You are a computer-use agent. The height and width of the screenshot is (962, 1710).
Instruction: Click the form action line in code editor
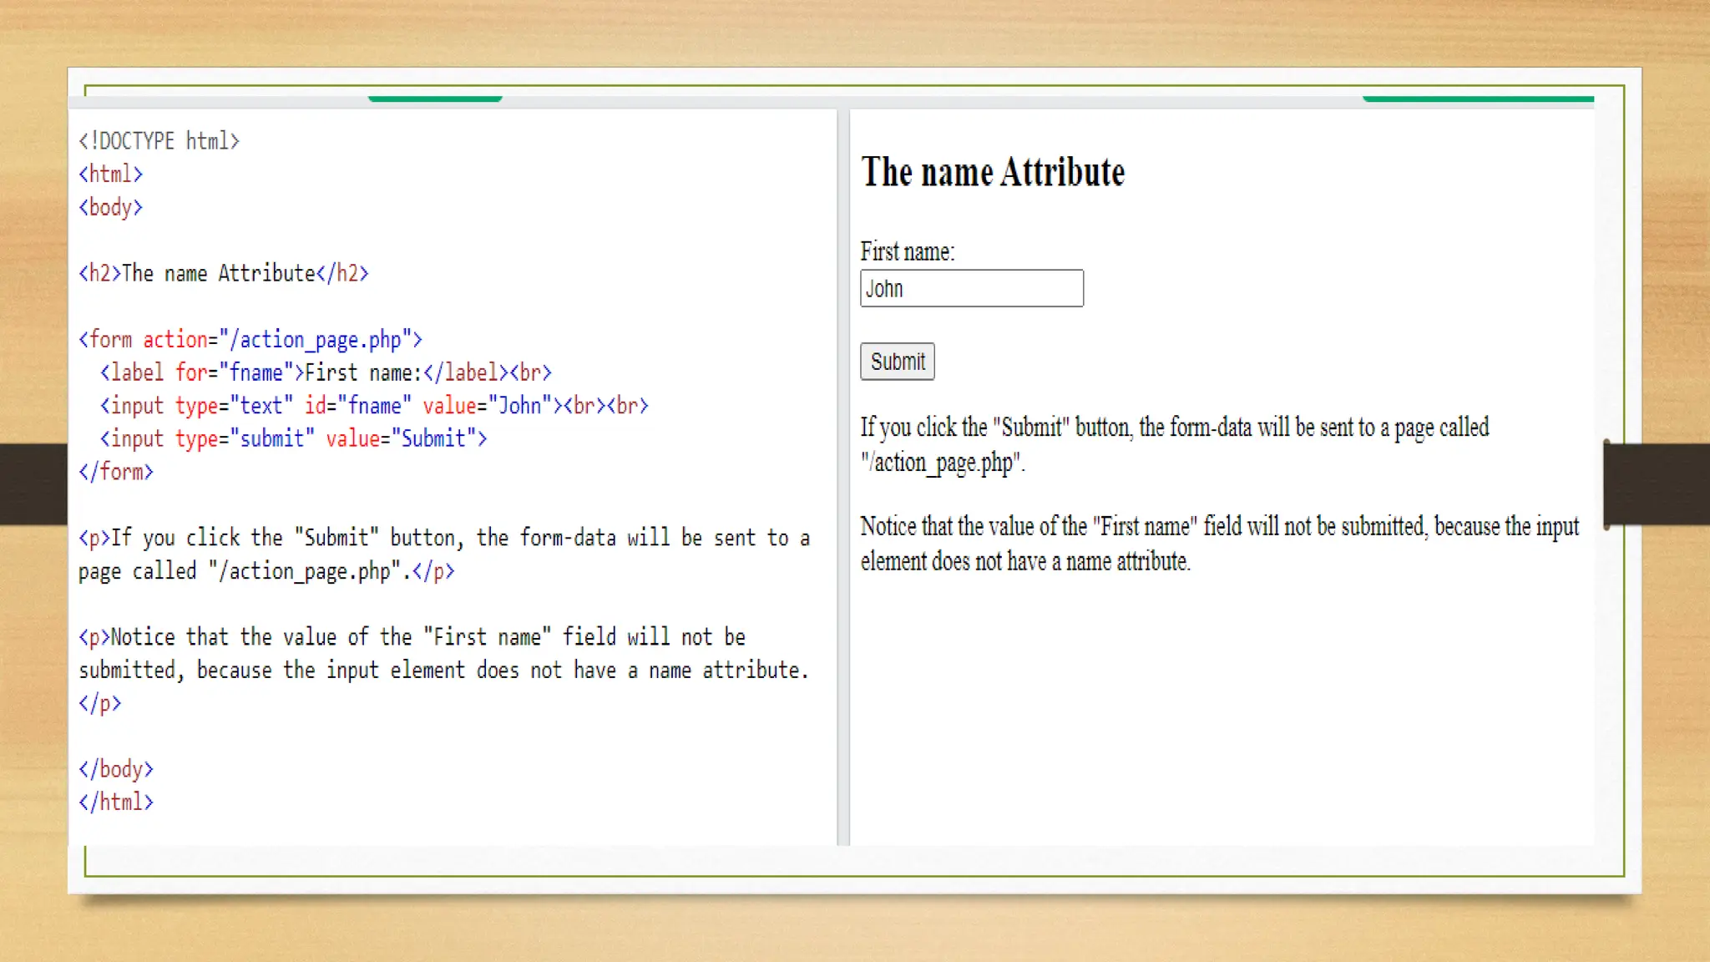(x=250, y=339)
